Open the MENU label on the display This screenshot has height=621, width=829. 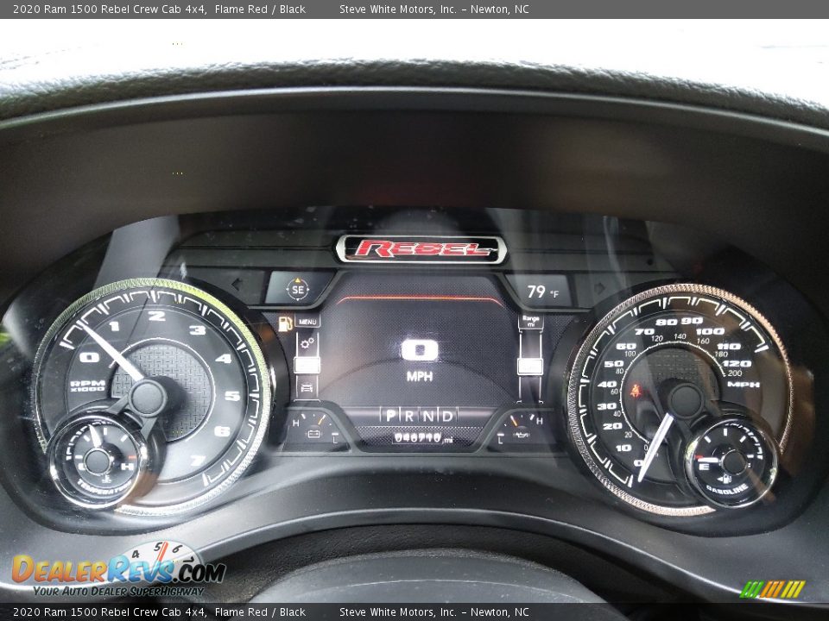308,321
